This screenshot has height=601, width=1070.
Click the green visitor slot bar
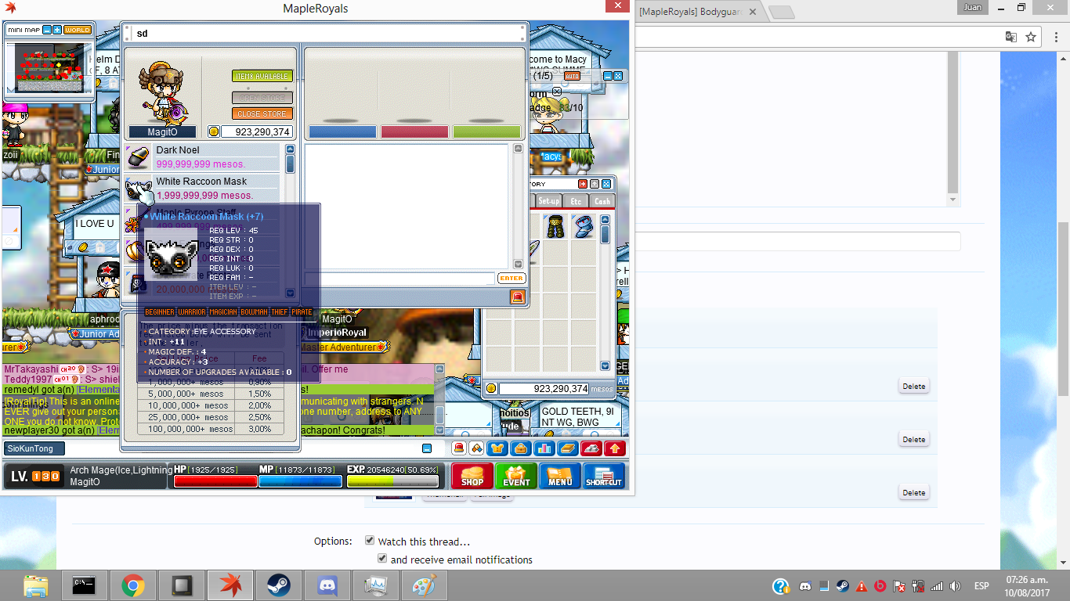486,131
